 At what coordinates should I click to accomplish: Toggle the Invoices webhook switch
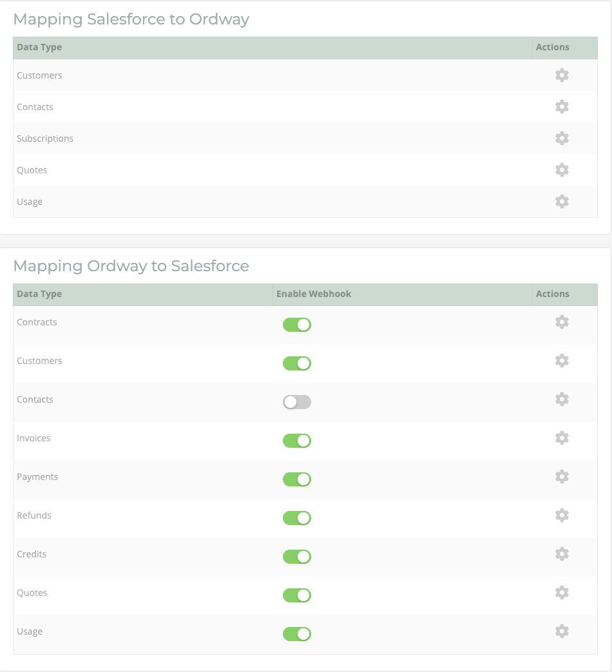coord(297,441)
